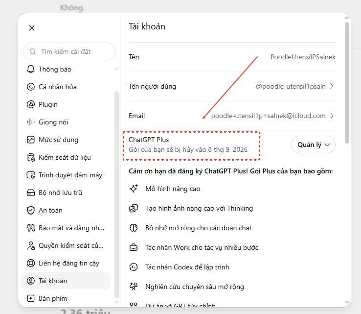Click 'Tạo hình ảnh nâng cao với Thinking' text
The width and height of the screenshot is (361, 314).
pos(199,208)
